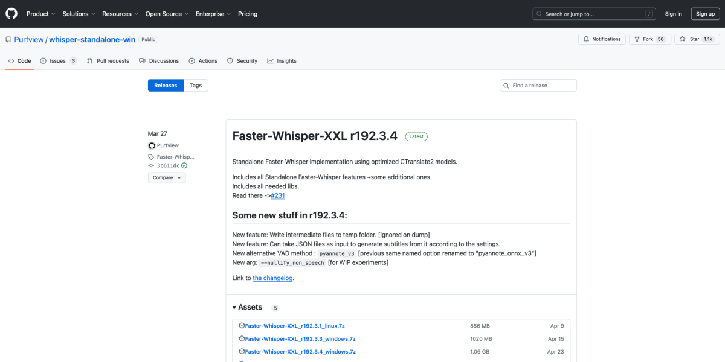Click the package icon beside the linux 7z asset
The width and height of the screenshot is (725, 362).
click(x=243, y=325)
